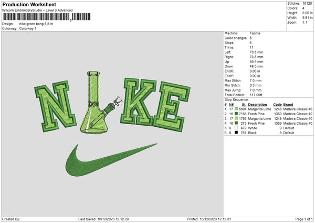Click the embroidered letter E
This screenshot has width=315, height=223.
coord(172,107)
